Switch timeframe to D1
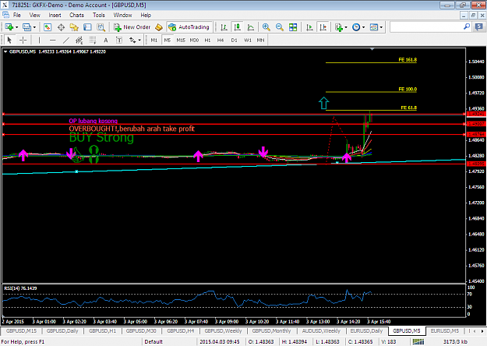The width and height of the screenshot is (487, 346). click(235, 40)
